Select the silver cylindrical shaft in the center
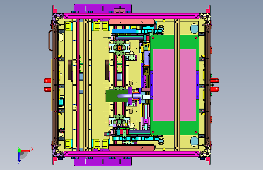Image resolution: width=263 pixels, height=170 pixels. coord(129,96)
